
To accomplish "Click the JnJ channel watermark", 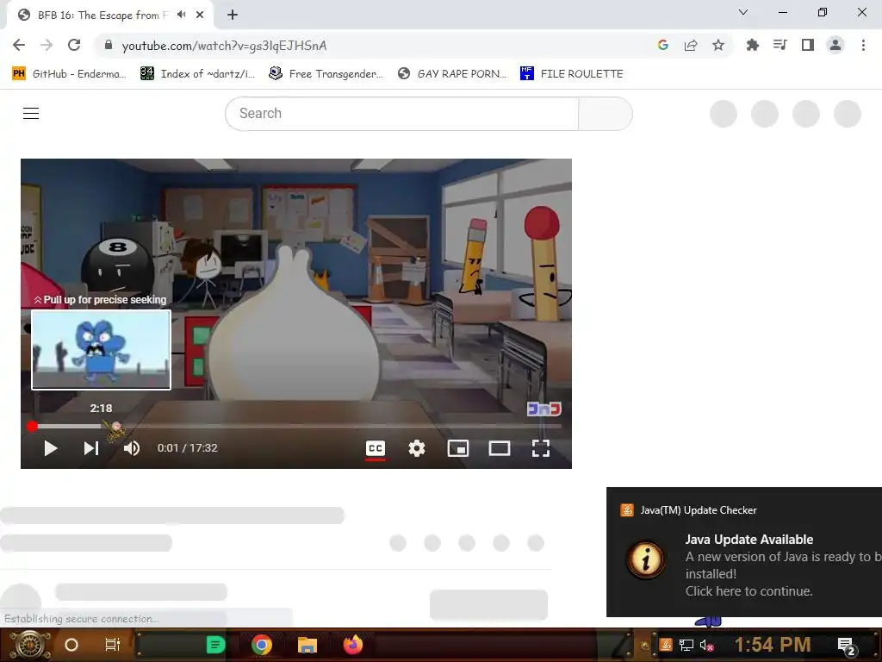I will (544, 409).
